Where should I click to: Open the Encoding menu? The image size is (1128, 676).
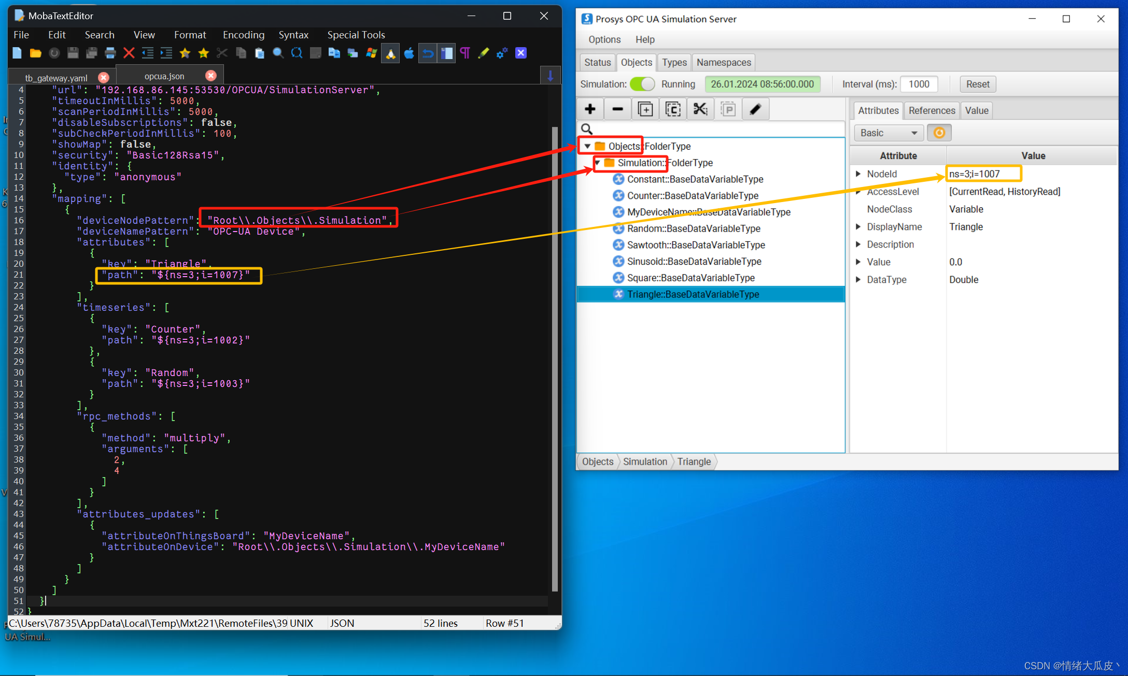pyautogui.click(x=243, y=35)
